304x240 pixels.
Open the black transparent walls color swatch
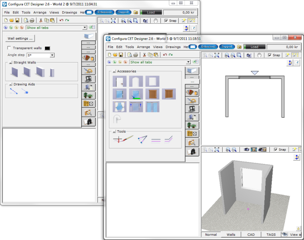coord(47,48)
